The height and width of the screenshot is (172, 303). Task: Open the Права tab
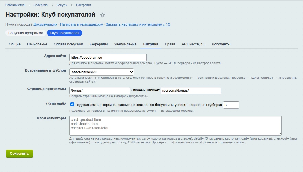(170, 44)
